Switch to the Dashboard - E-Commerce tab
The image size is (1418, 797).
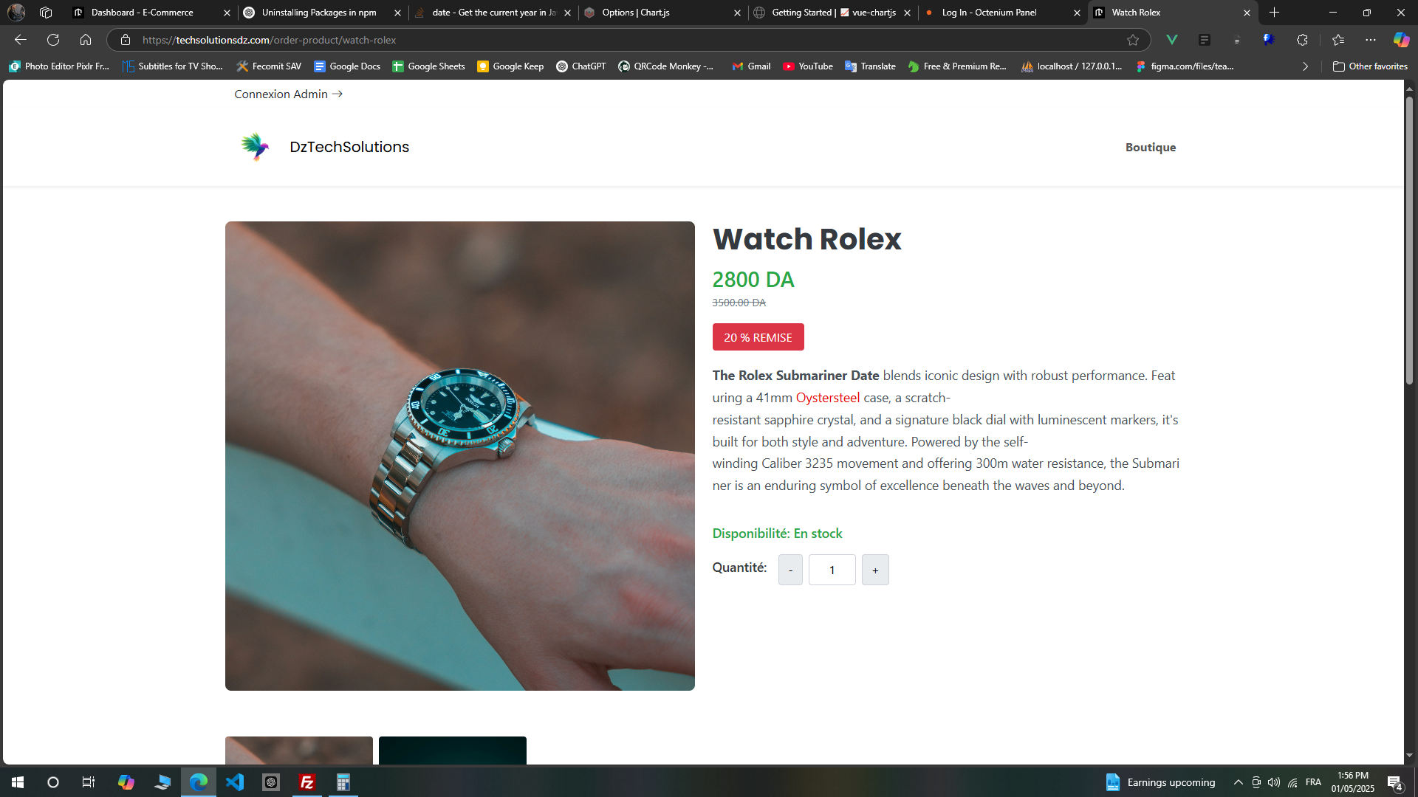click(x=151, y=13)
